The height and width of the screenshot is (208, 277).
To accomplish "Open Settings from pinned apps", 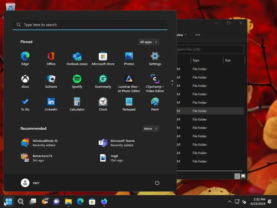I will coord(155,59).
